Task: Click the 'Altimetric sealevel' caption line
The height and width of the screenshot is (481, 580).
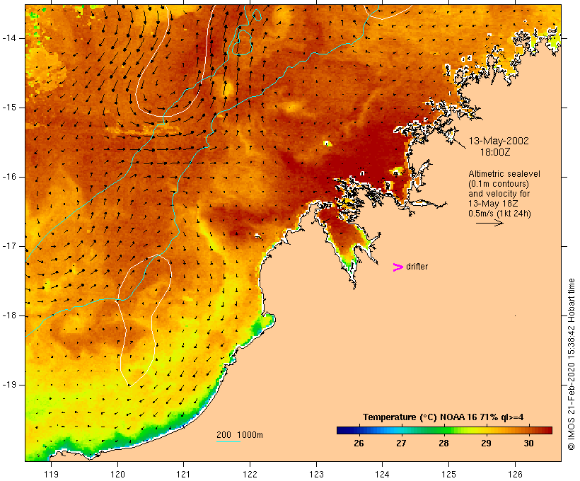Action: coord(504,174)
